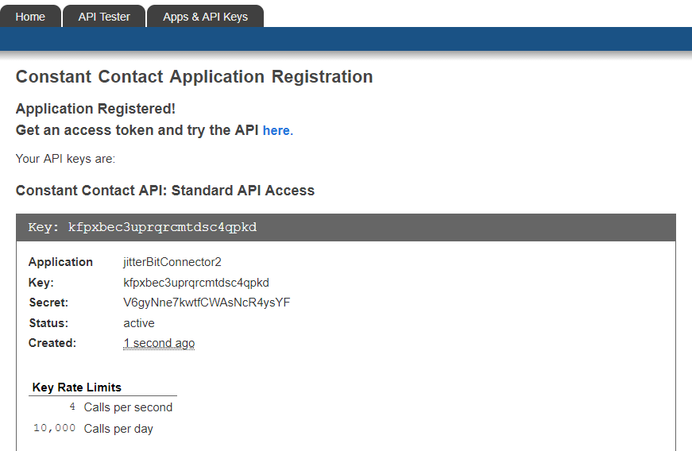
Task: Select the 'Standard API Access' heading
Action: (x=165, y=191)
